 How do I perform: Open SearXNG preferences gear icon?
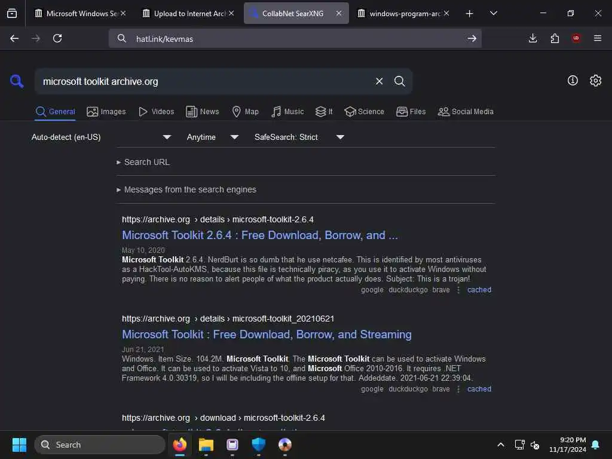click(595, 81)
